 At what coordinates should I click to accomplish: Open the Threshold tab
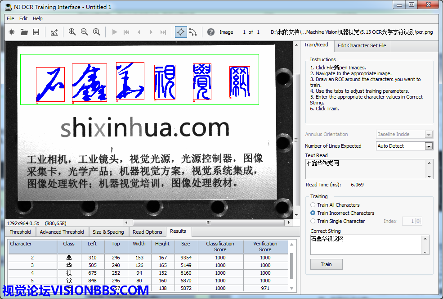pos(20,232)
